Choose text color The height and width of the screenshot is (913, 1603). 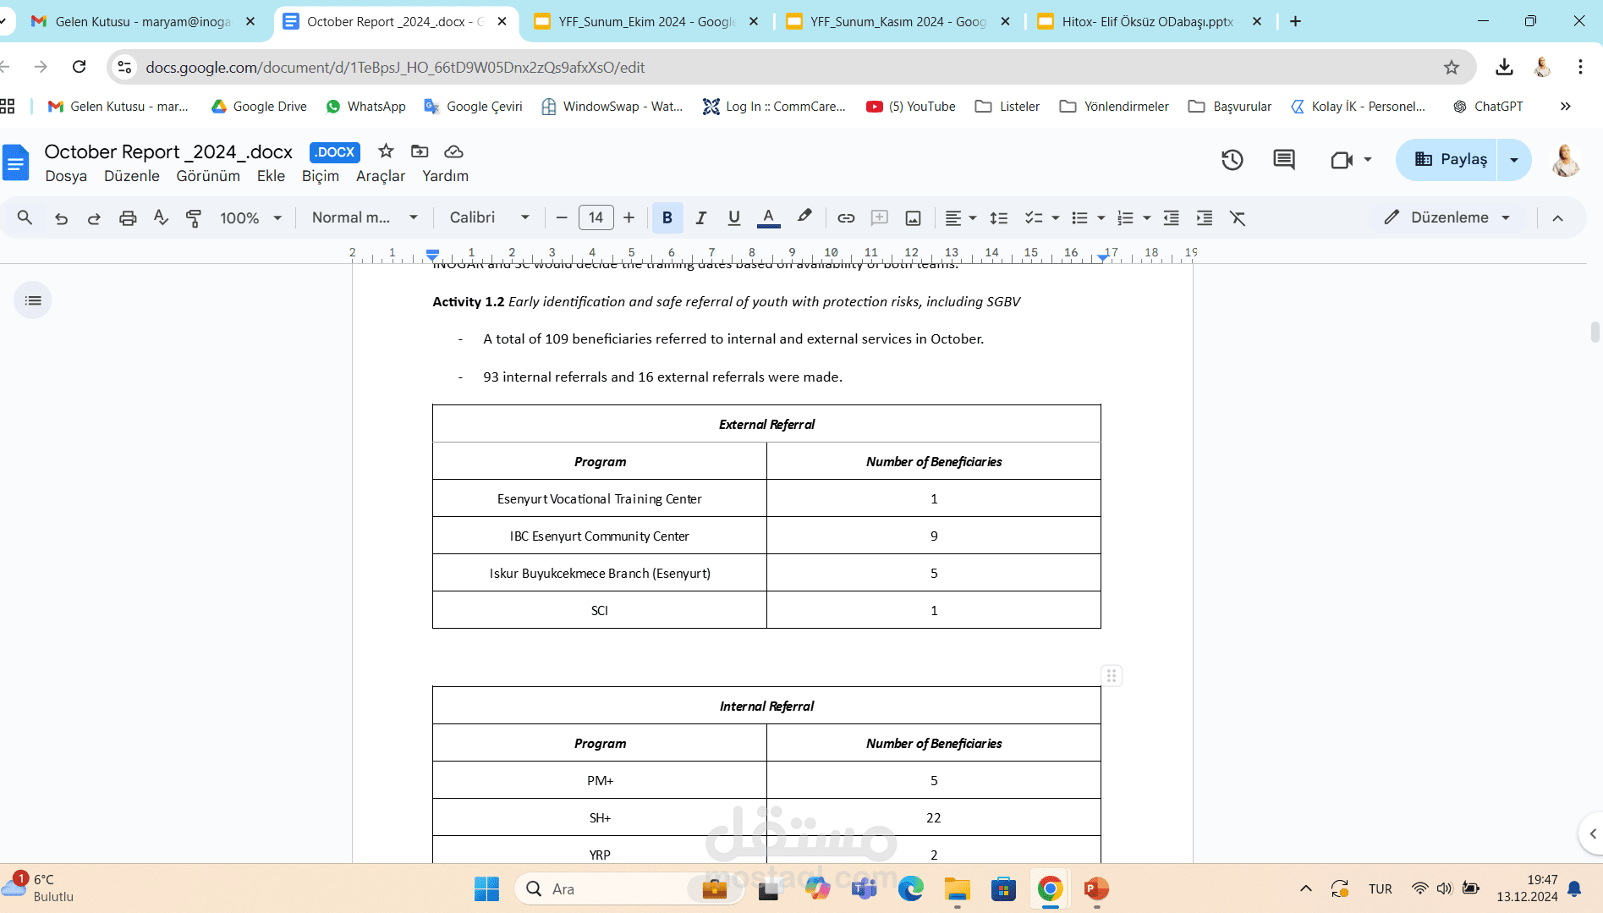(x=768, y=217)
